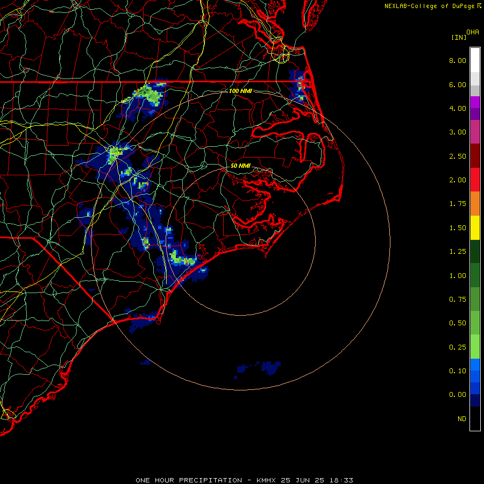Pick the bright magenta swatch above 4.00
This screenshot has height=484, width=484.
(475, 102)
